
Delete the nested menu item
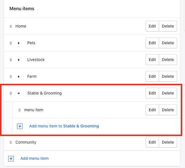tap(168, 110)
